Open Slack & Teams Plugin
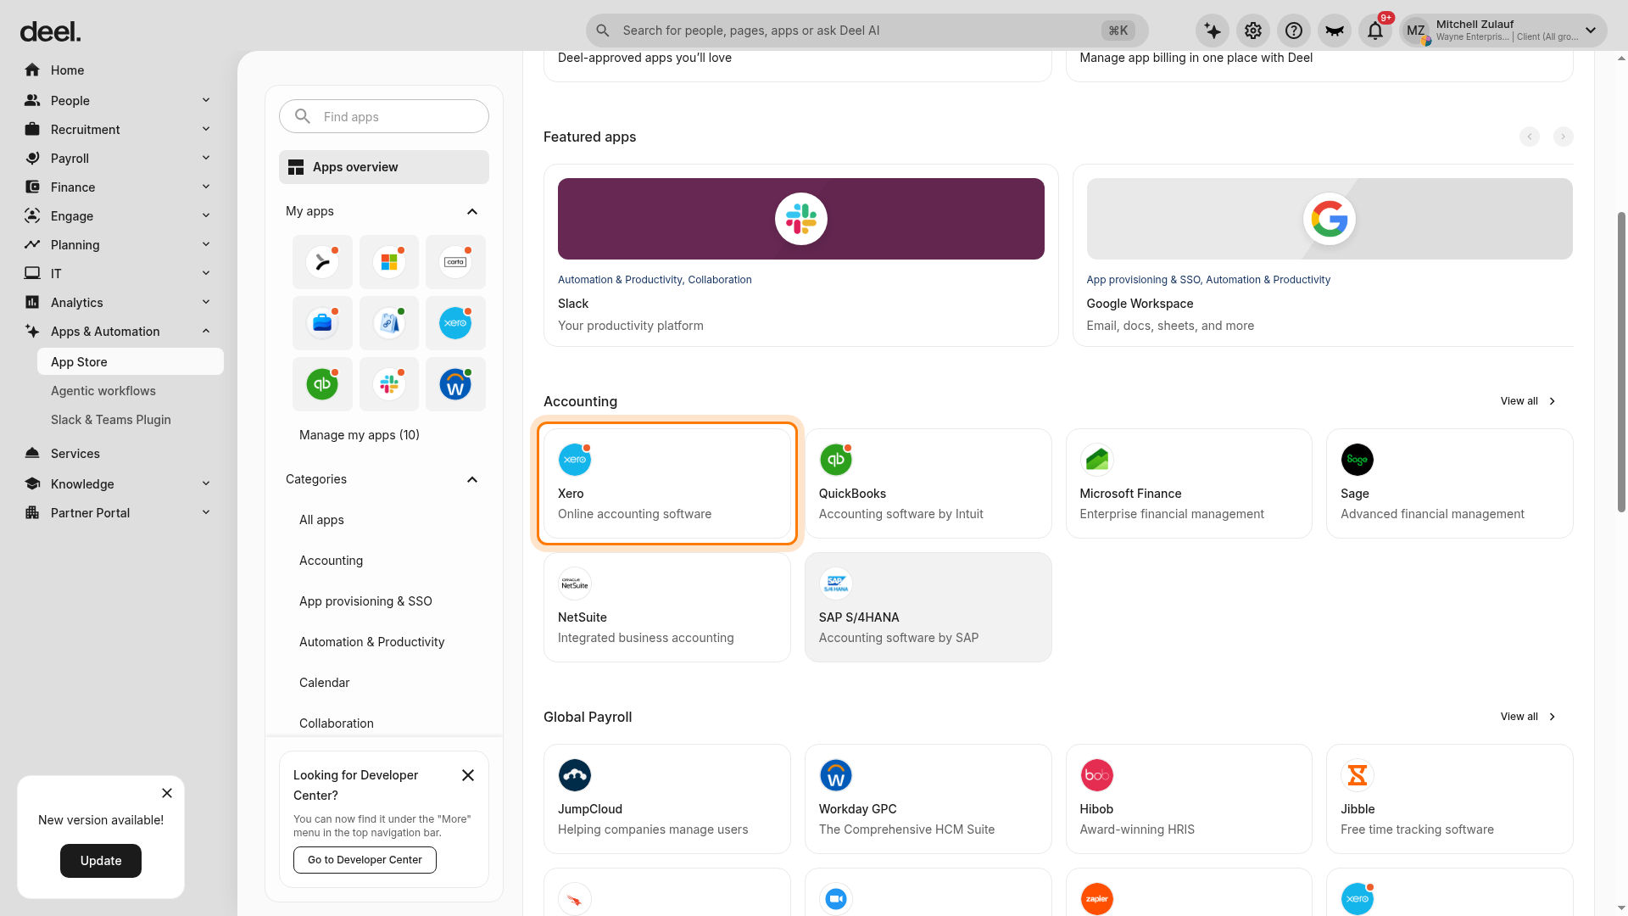This screenshot has height=916, width=1628. pyautogui.click(x=111, y=420)
